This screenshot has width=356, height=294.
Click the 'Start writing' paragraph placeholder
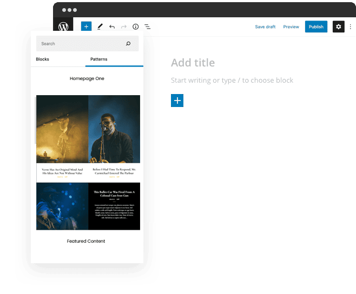232,81
